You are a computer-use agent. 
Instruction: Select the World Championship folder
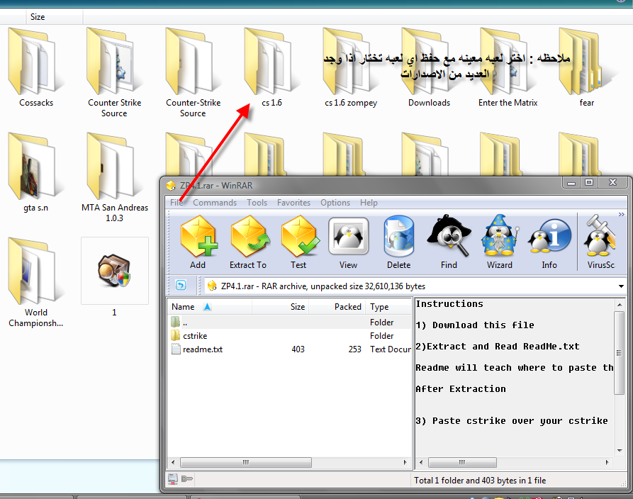[x=36, y=283]
